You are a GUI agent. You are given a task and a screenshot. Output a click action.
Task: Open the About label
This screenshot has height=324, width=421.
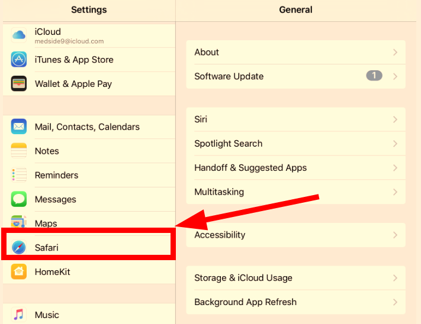click(207, 52)
